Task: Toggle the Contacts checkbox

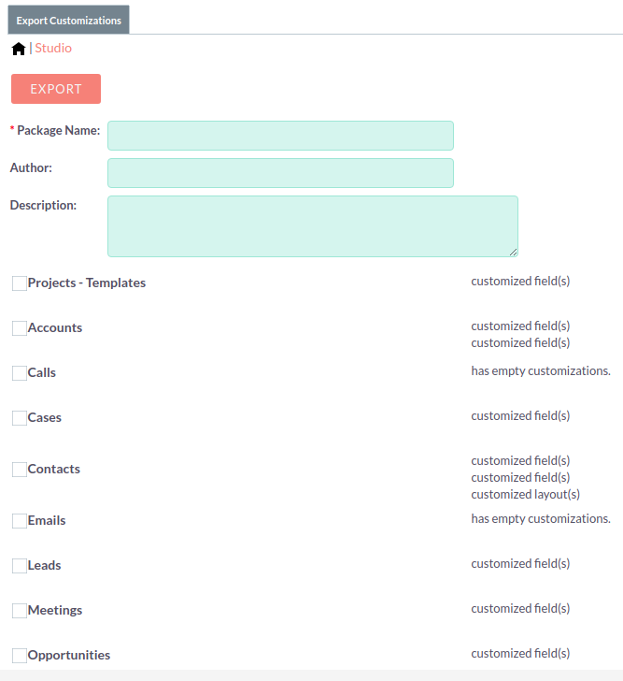Action: point(20,470)
